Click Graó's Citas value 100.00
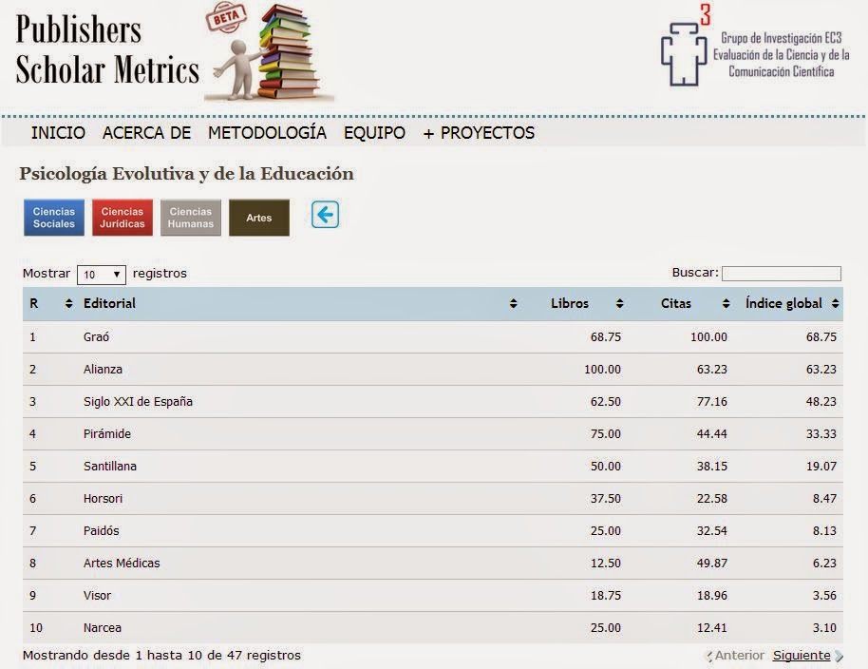Screen dimensions: 868x669 pos(709,336)
